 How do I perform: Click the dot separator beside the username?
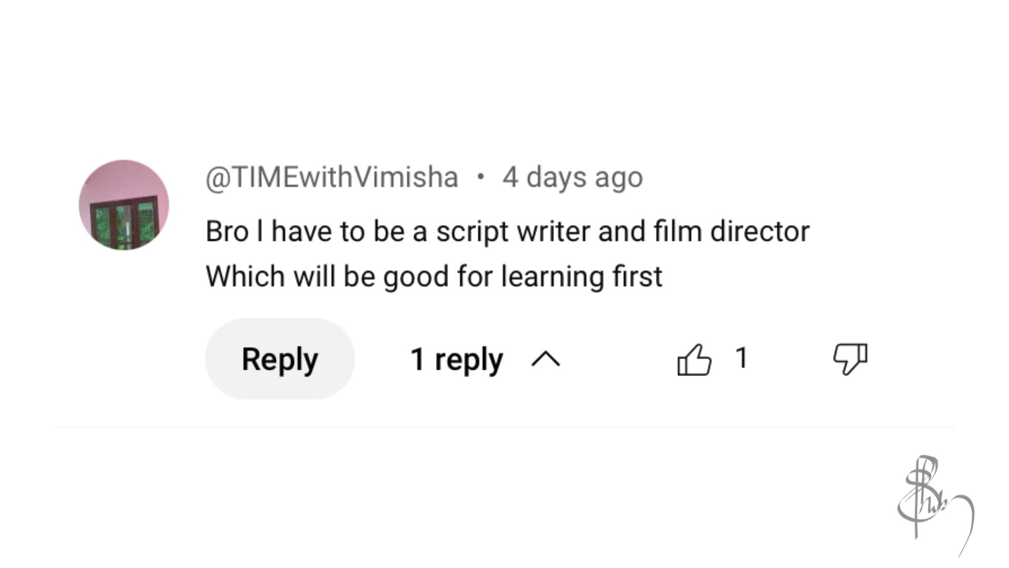480,177
